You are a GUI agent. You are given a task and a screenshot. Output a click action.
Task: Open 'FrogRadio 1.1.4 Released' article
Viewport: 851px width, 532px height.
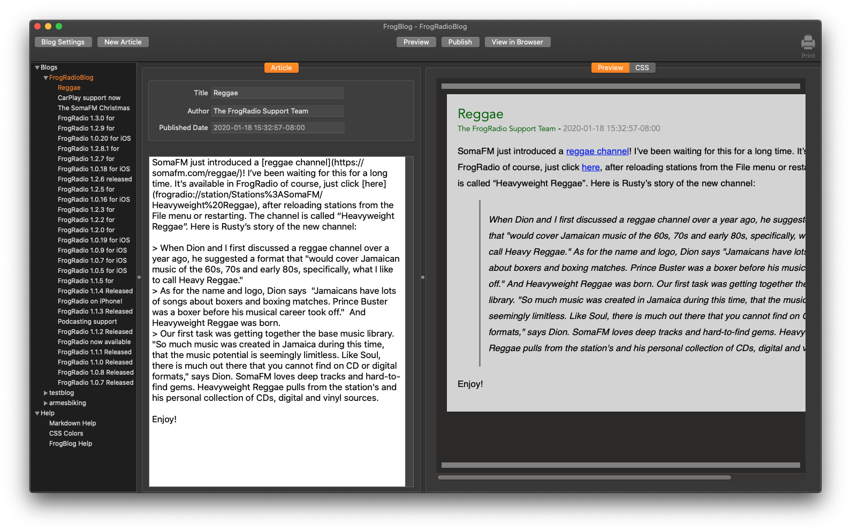point(95,291)
